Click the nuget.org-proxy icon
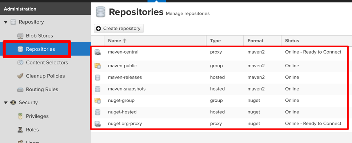Screen dimensions: 352x143 [97, 124]
